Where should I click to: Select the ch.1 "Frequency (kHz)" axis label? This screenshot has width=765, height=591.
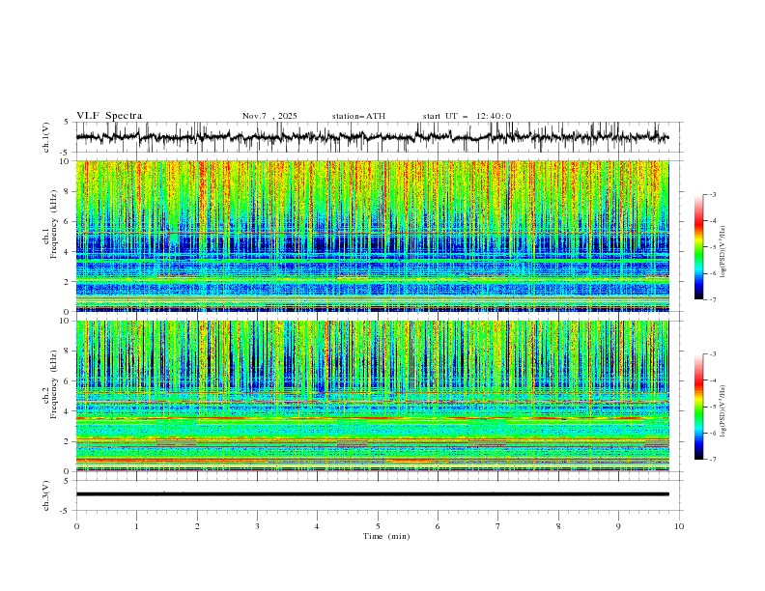click(x=53, y=225)
